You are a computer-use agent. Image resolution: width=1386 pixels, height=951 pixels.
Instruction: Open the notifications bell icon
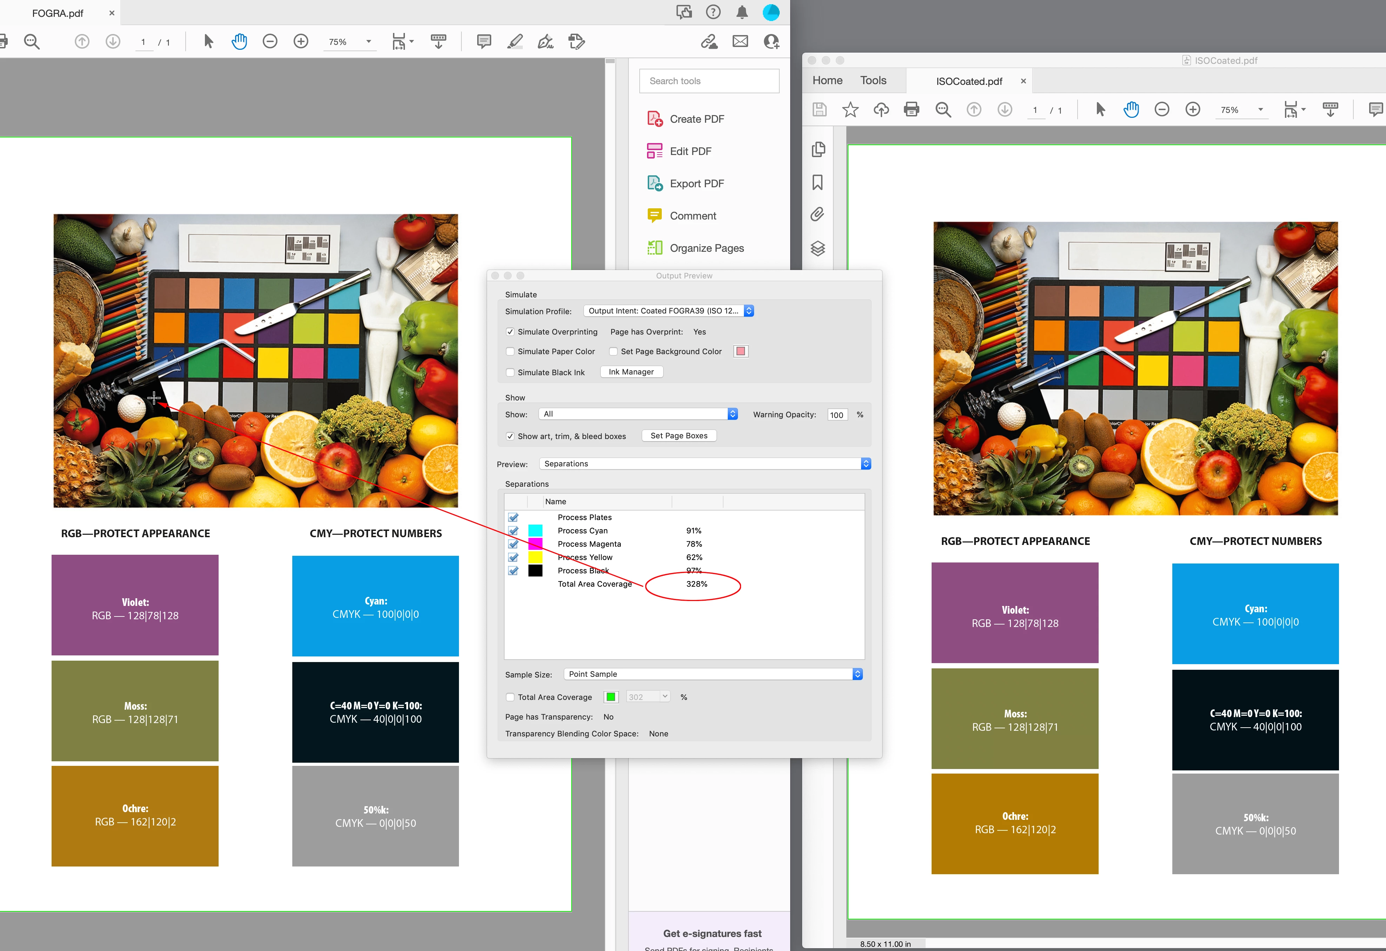coord(742,13)
